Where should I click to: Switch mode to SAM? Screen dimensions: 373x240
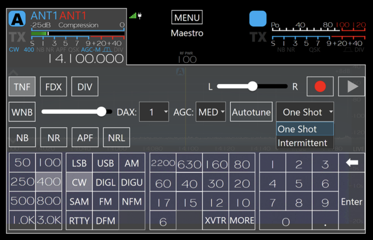79,201
